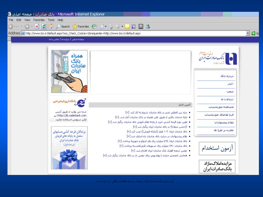This screenshot has height=197, width=263.
Task: Click the Mail envelope icon
Action: [102, 26]
